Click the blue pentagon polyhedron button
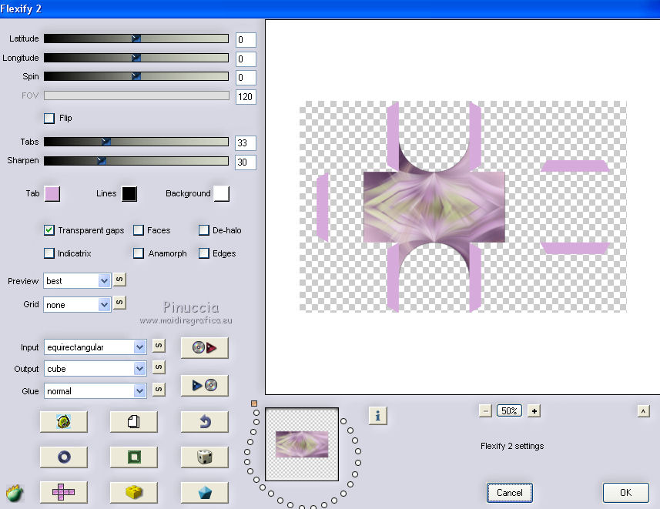 pos(205,492)
